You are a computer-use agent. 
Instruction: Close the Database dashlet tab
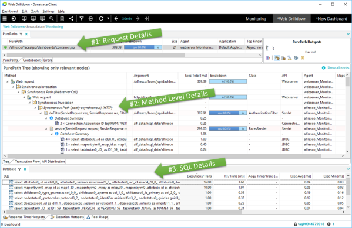point(25,169)
